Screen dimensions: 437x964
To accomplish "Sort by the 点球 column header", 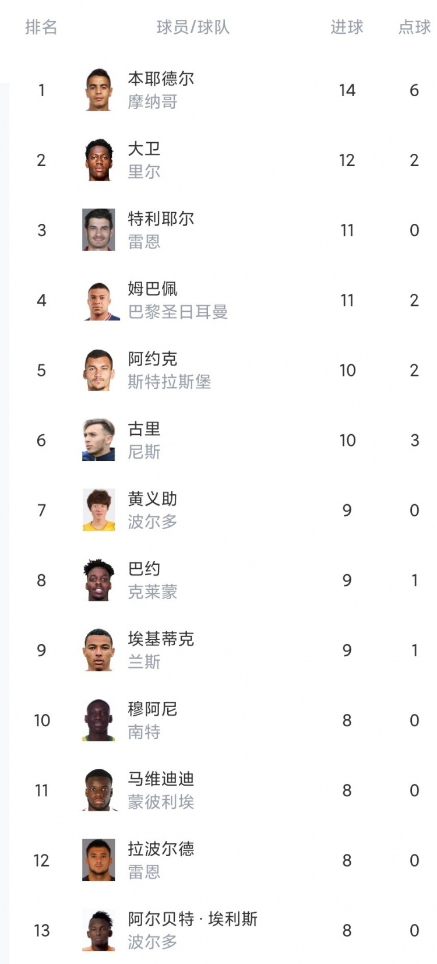I will click(x=414, y=27).
